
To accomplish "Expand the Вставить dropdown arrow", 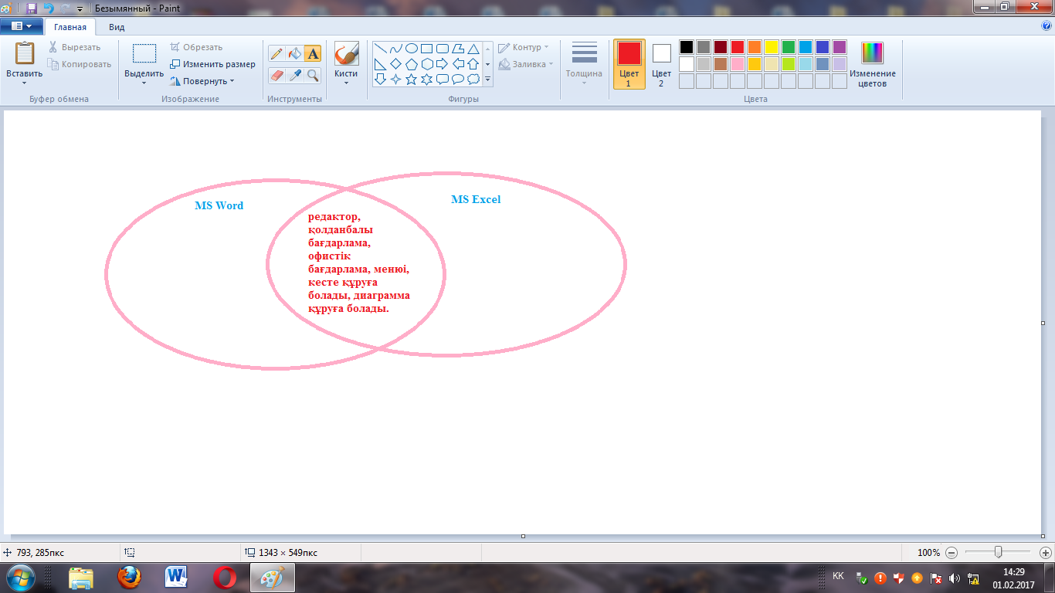I will click(25, 82).
